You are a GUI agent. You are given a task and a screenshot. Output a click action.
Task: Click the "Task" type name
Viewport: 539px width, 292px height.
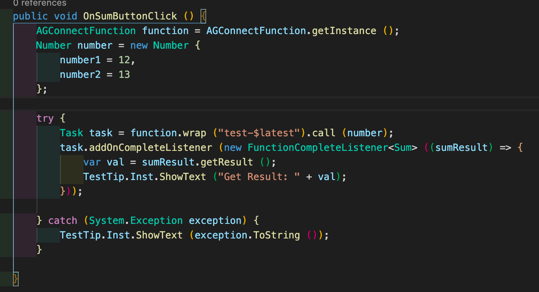(x=71, y=133)
